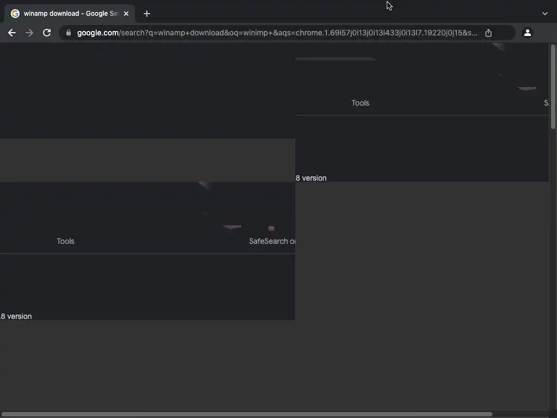Click the Google favicon on the tab

pyautogui.click(x=15, y=14)
